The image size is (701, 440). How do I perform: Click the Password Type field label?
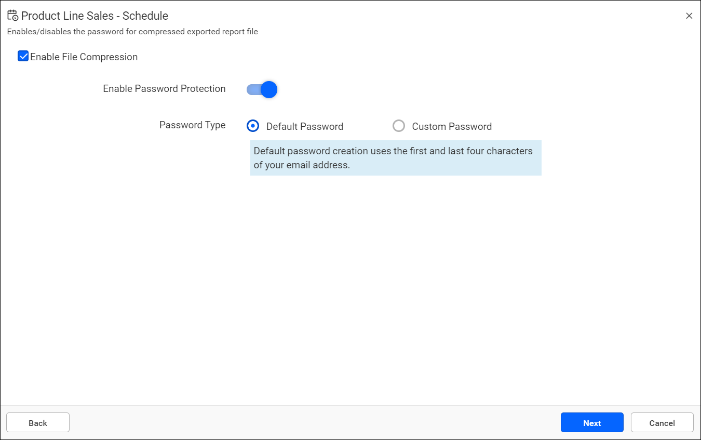[192, 125]
